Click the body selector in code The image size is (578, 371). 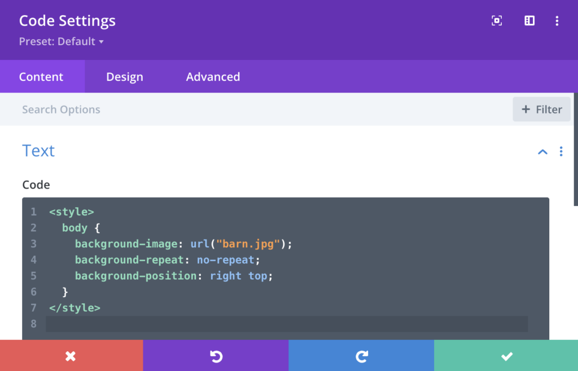pos(75,228)
